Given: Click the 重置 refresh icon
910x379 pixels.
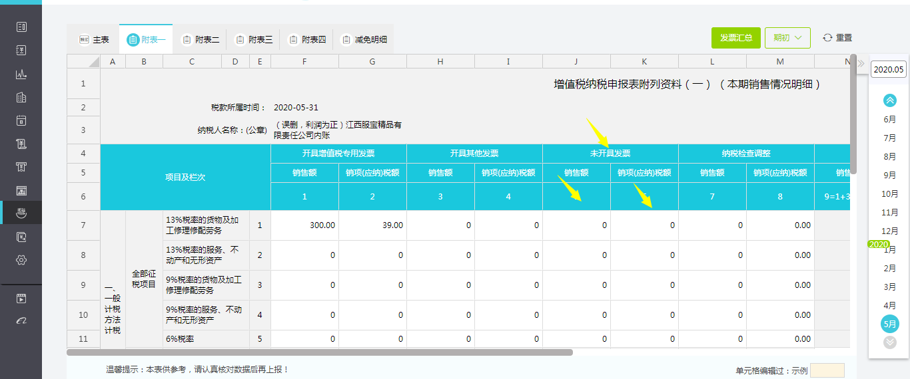Looking at the screenshot, I should 827,38.
